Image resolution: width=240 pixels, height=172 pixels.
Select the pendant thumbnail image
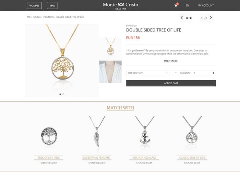(110, 48)
